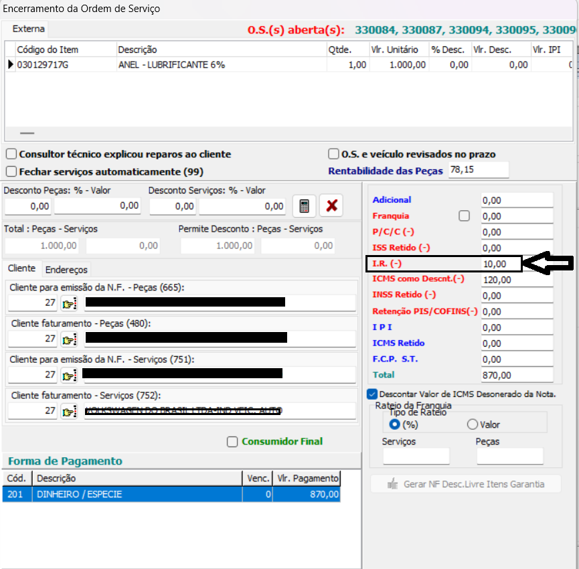Click the items grid horizontal scrollbar thumb
Viewport: 579px width, 569px height.
pyautogui.click(x=27, y=133)
